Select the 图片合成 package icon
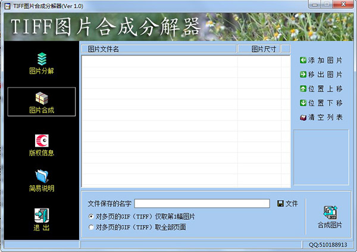 click(42, 98)
